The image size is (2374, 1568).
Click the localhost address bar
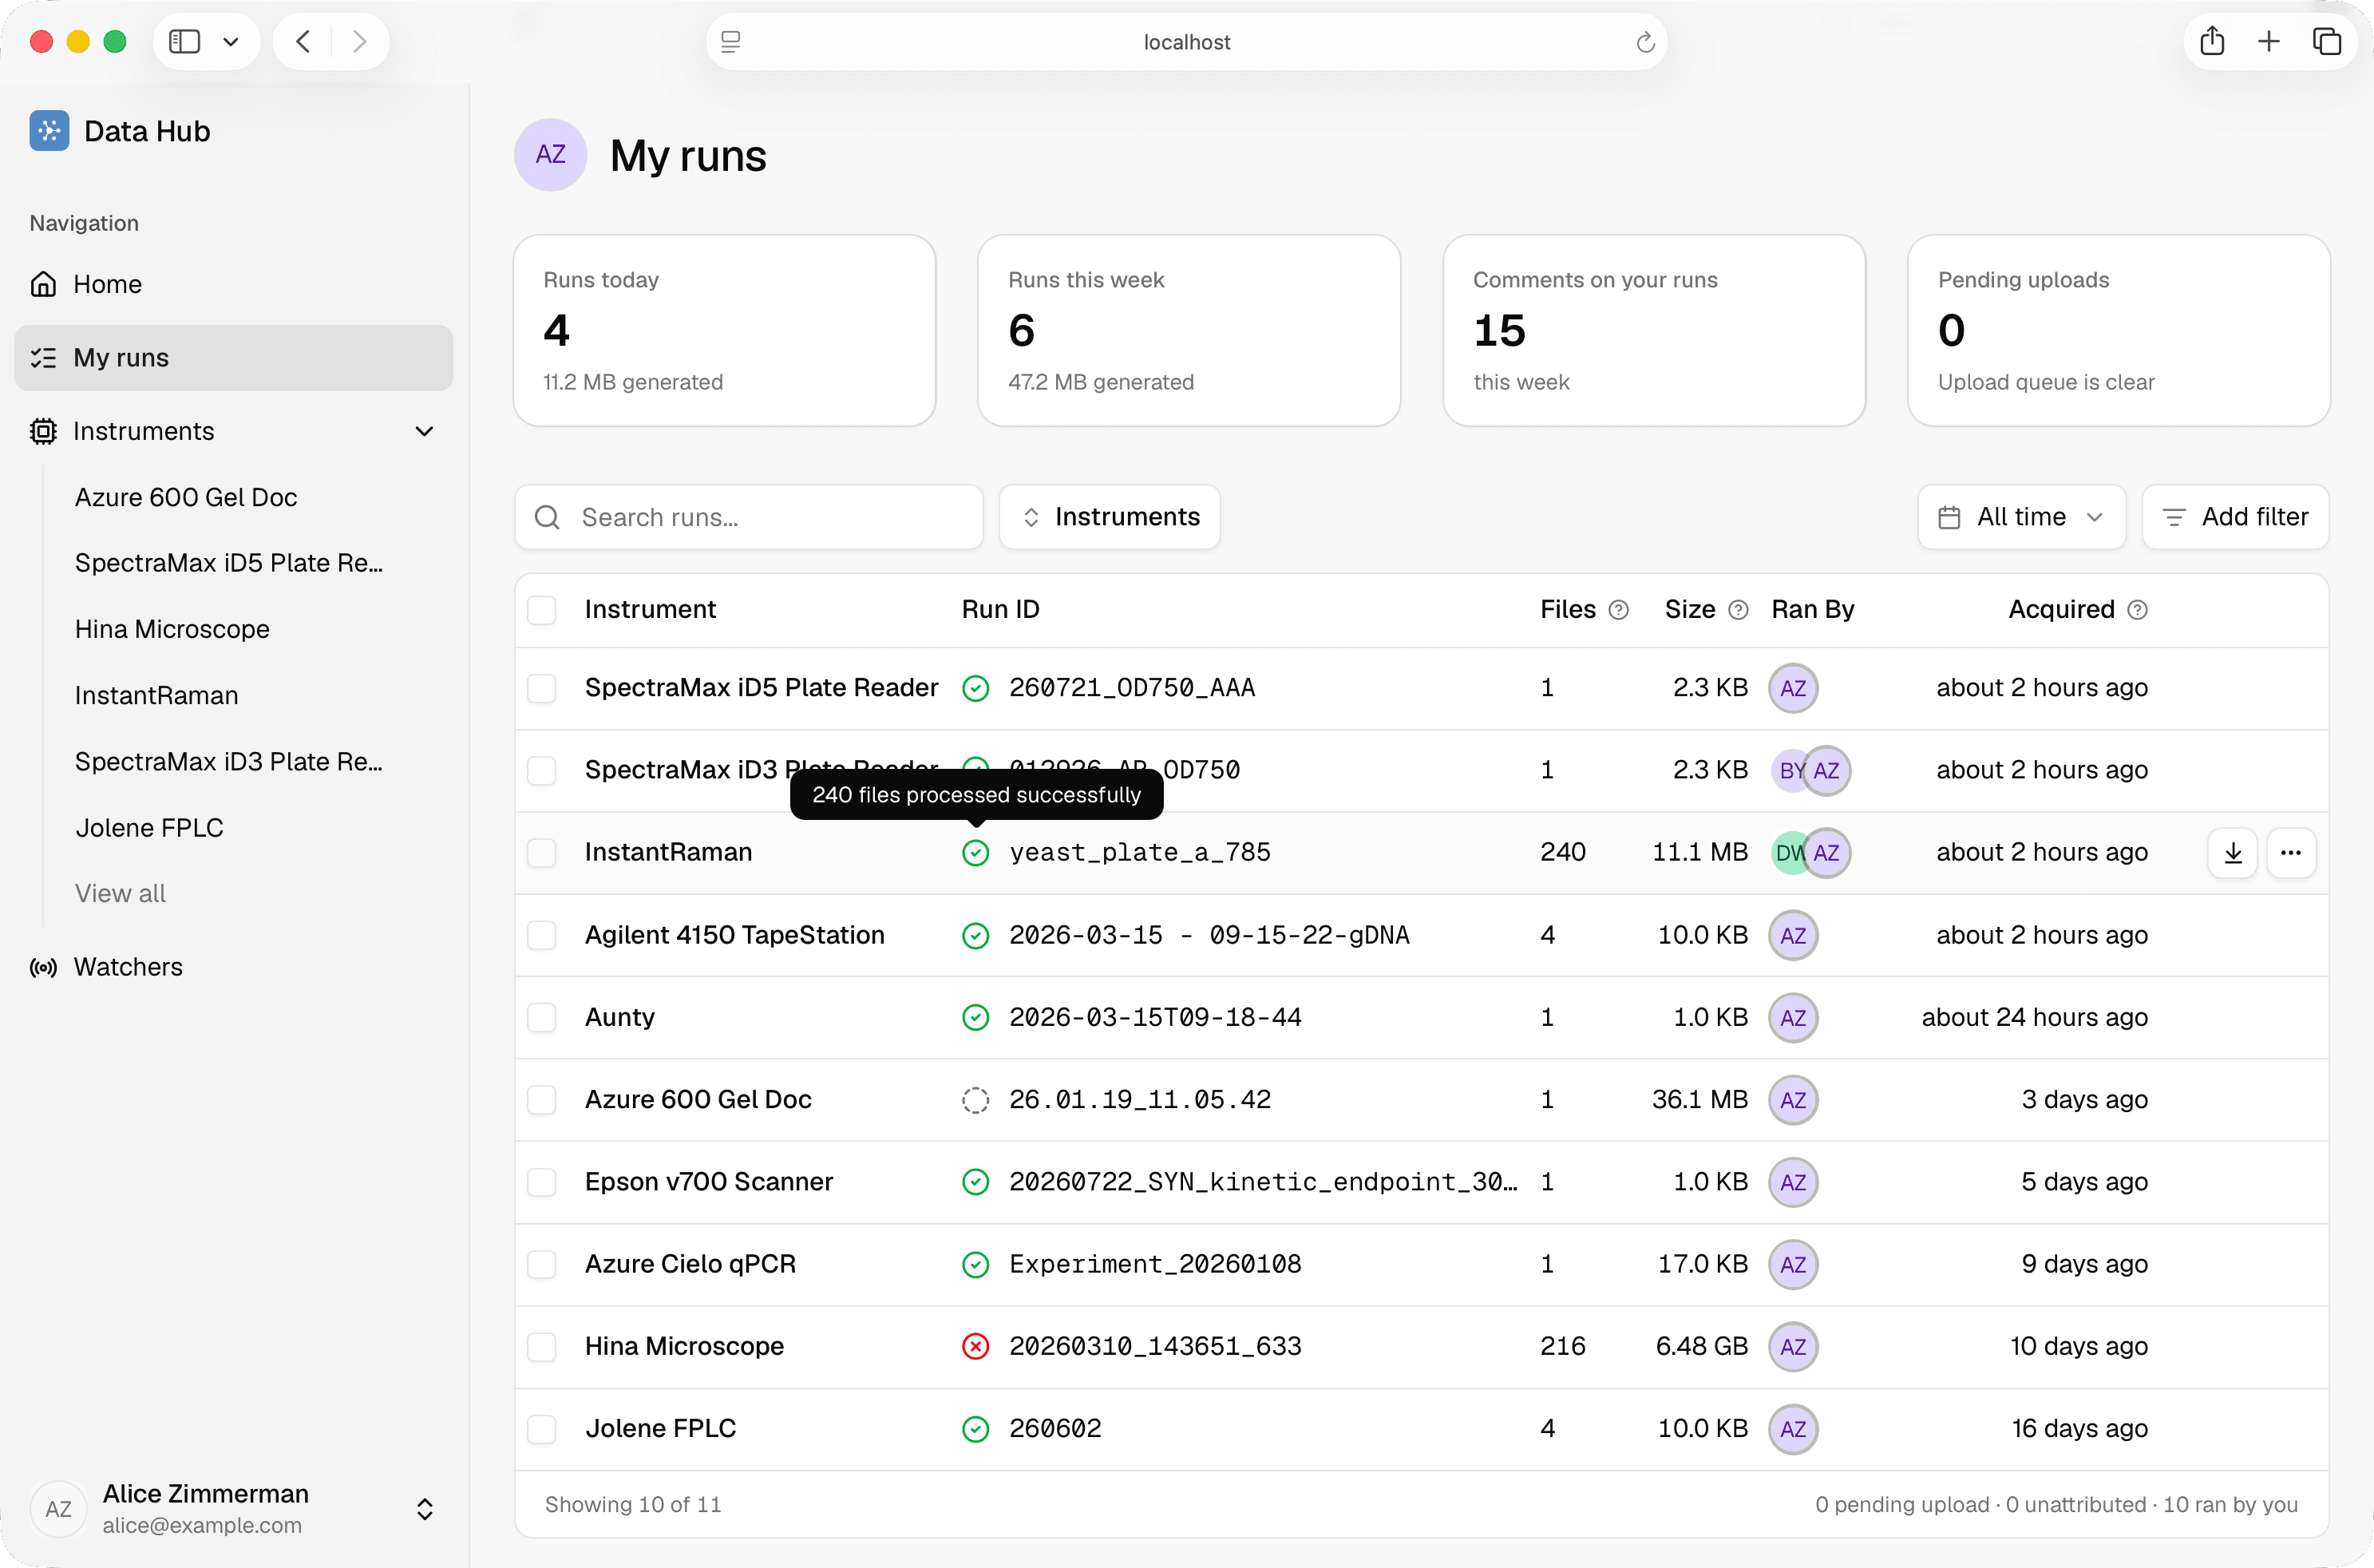[1186, 42]
